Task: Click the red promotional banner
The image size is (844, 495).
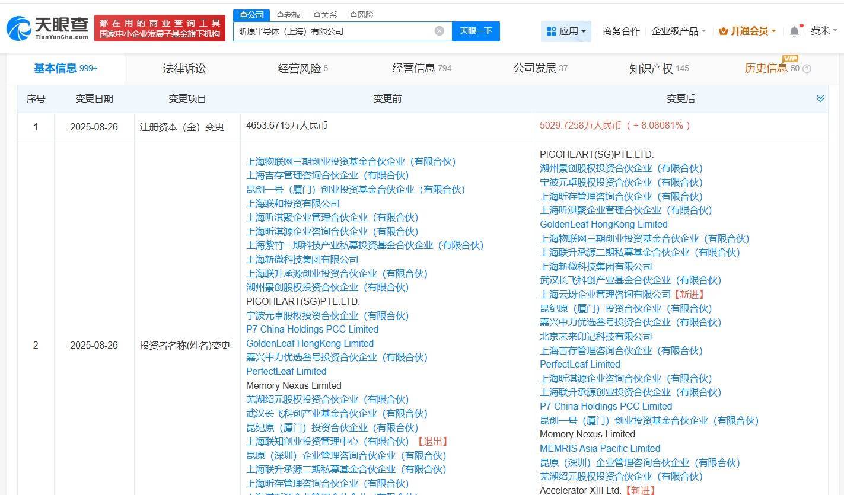Action: point(160,28)
